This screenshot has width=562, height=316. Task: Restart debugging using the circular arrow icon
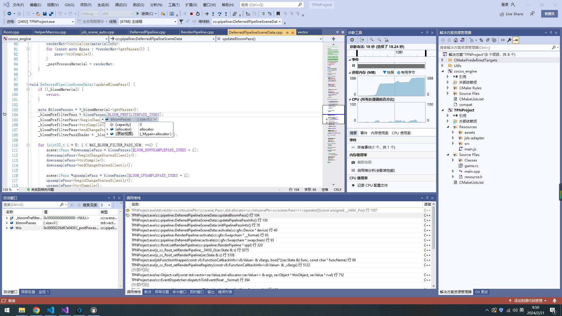pos(198,14)
